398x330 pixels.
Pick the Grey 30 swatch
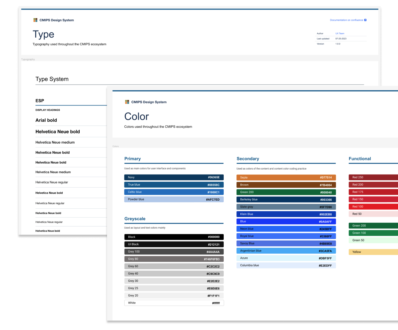point(174,281)
